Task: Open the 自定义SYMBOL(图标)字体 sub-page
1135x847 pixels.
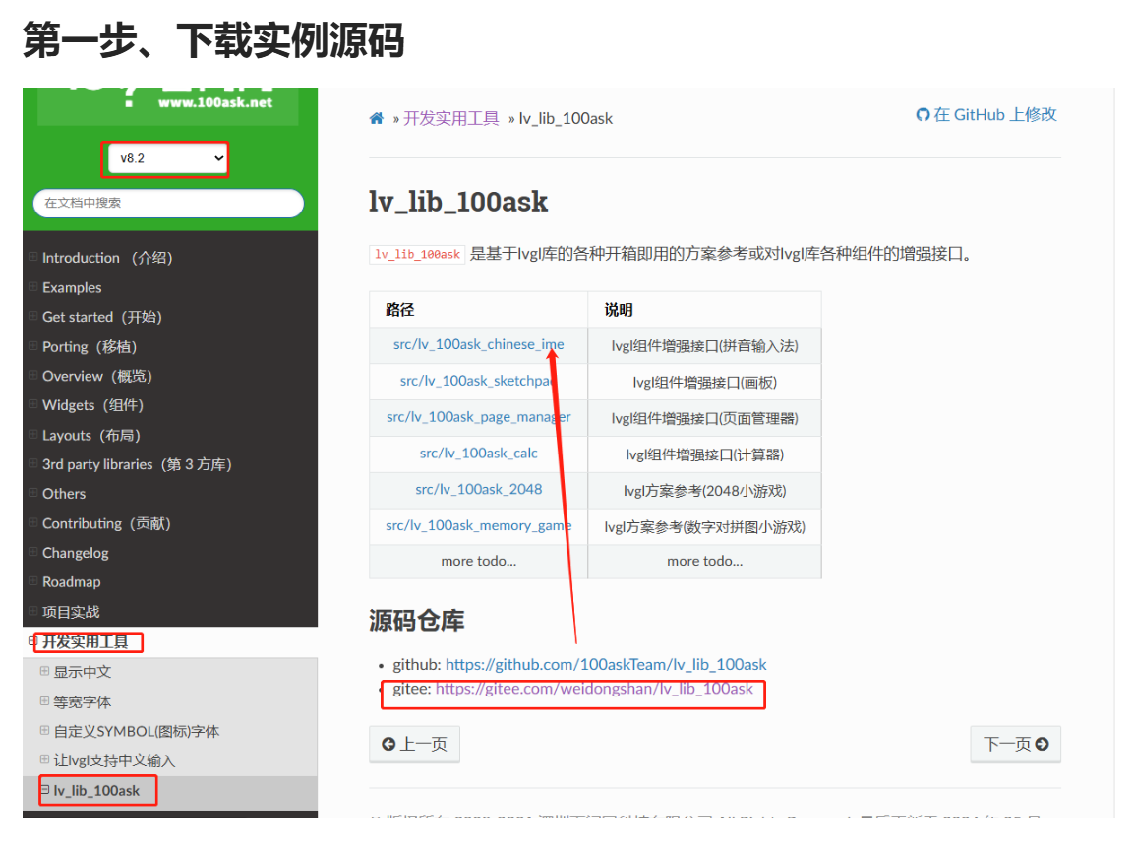Action: click(136, 731)
